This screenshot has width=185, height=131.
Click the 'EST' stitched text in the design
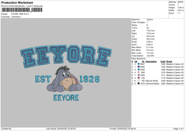pos(43,79)
